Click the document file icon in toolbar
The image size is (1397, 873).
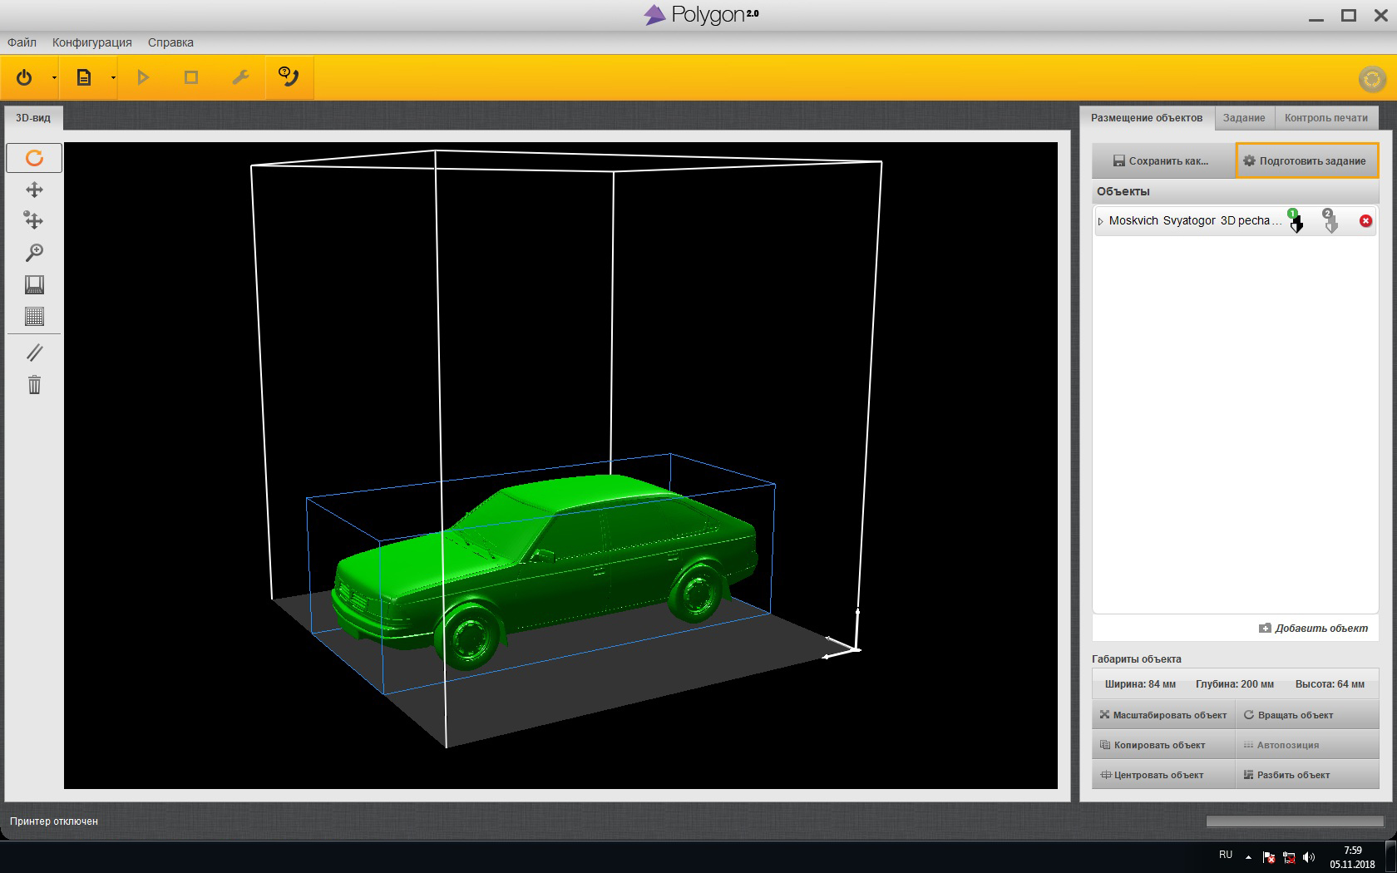tap(84, 77)
